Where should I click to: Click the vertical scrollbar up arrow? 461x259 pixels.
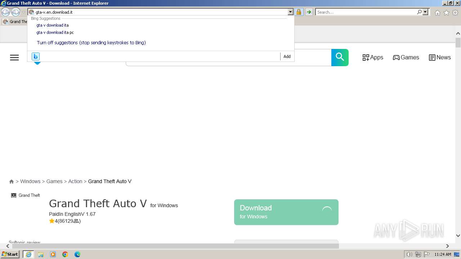[x=458, y=34]
